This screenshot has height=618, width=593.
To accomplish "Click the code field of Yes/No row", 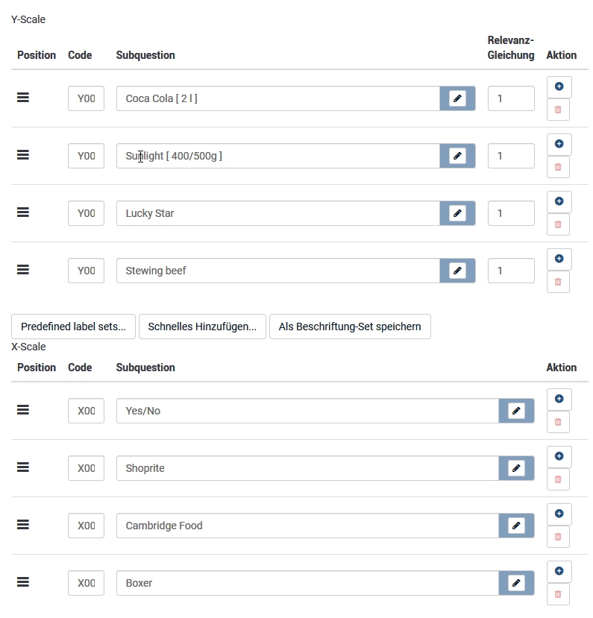I will click(86, 411).
